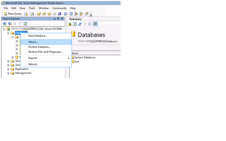Expand the Replication folder node
Screen dimensions: 226x141
[8, 69]
